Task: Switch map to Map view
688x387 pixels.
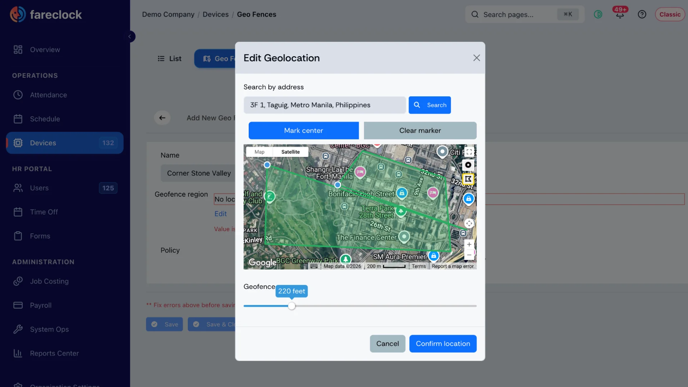Action: pyautogui.click(x=259, y=152)
